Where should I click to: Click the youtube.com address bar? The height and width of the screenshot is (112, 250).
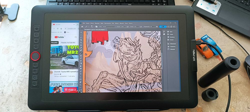pos(71,29)
